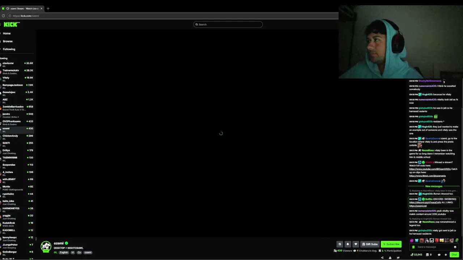
Task: Open a new browser tab
Action: pos(48,8)
